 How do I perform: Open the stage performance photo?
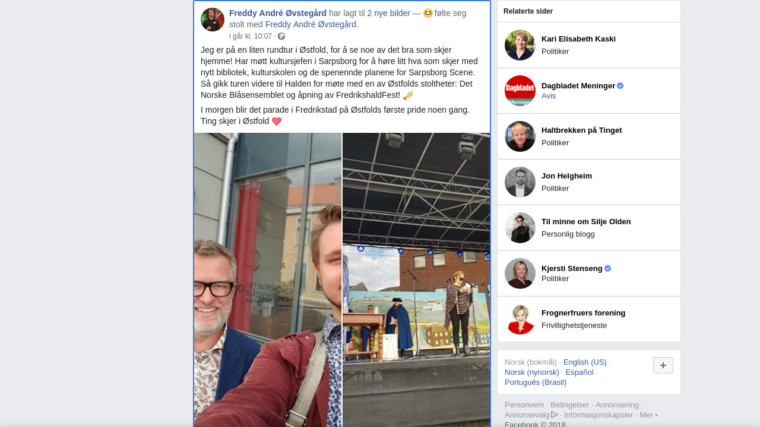tap(416, 280)
